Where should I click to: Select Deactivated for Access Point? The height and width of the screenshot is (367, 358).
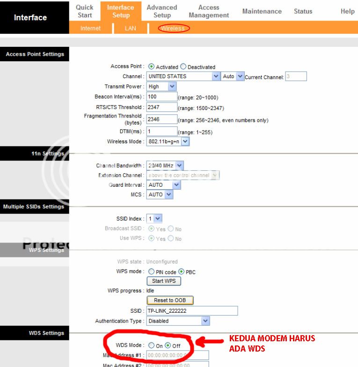183,67
